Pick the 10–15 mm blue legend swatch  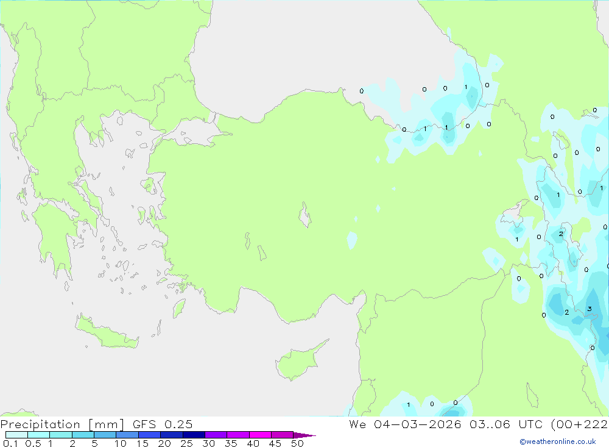pyautogui.click(x=127, y=435)
